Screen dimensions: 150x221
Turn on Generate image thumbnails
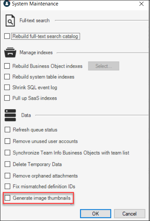point(7,198)
